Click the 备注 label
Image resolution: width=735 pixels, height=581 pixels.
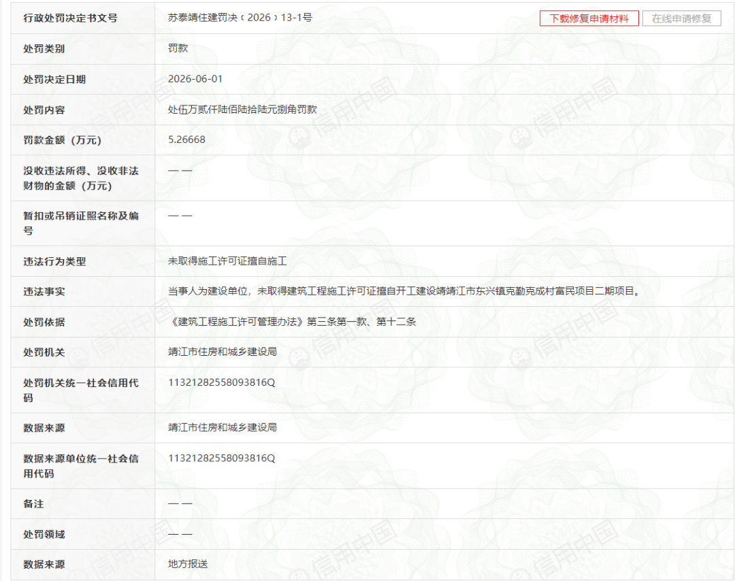point(34,504)
